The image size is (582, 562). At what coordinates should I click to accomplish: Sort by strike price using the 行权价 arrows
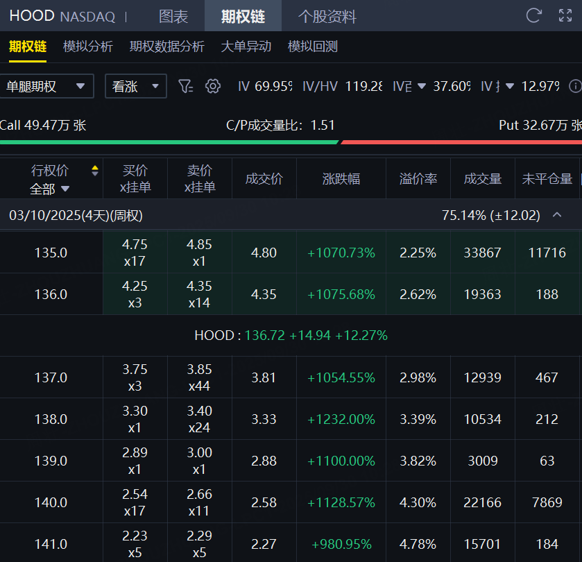(x=95, y=171)
